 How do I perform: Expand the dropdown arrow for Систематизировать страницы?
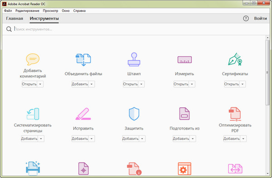point(41,139)
